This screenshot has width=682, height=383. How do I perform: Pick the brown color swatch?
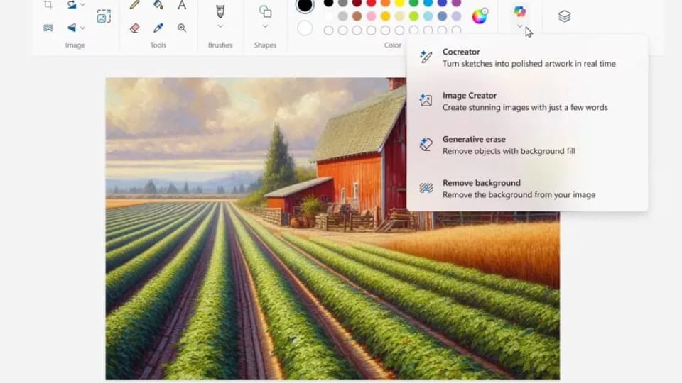coord(357,16)
